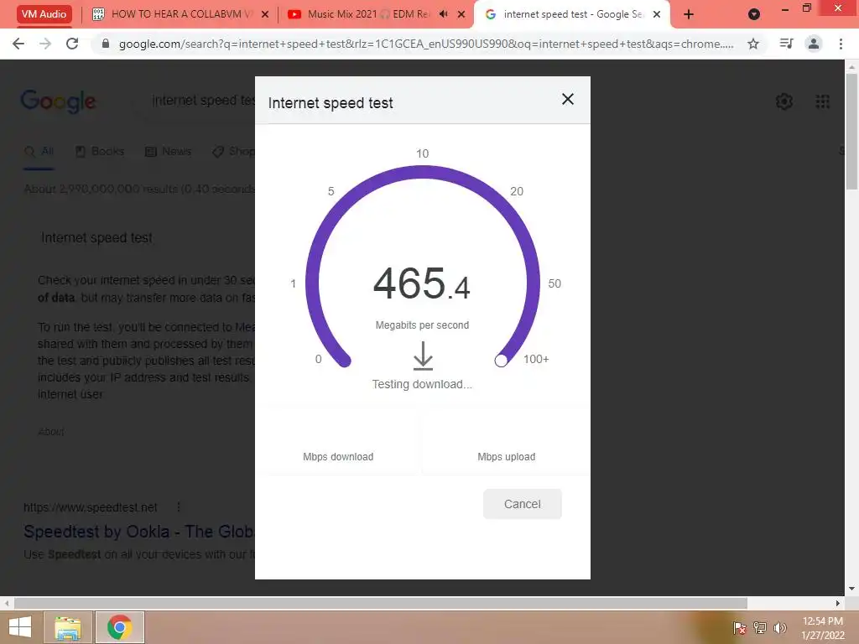The width and height of the screenshot is (859, 644).
Task: Click the browser forward arrow
Action: pyautogui.click(x=45, y=44)
